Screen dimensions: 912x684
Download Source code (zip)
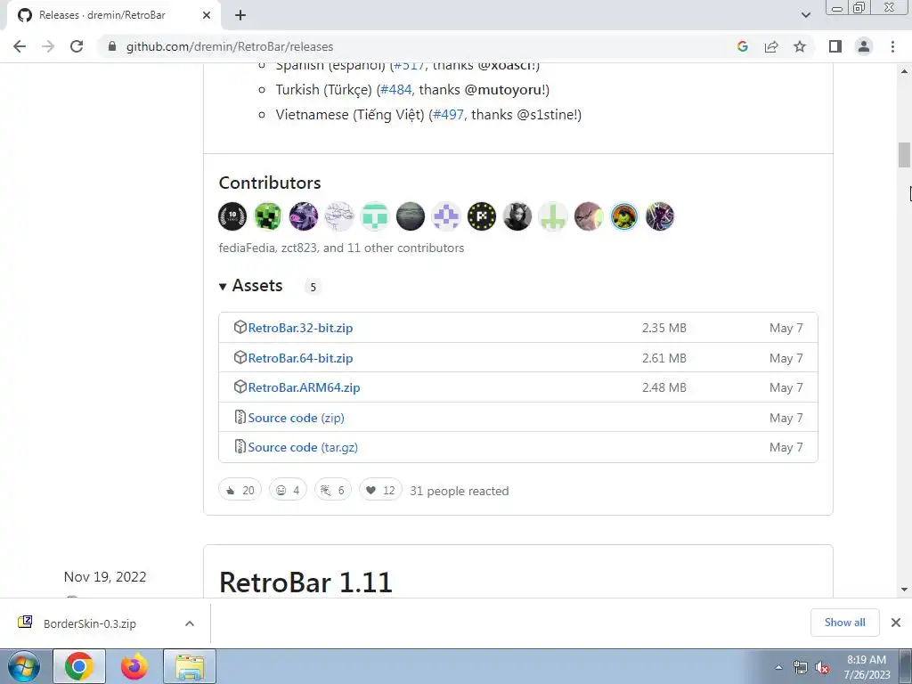pyautogui.click(x=296, y=418)
